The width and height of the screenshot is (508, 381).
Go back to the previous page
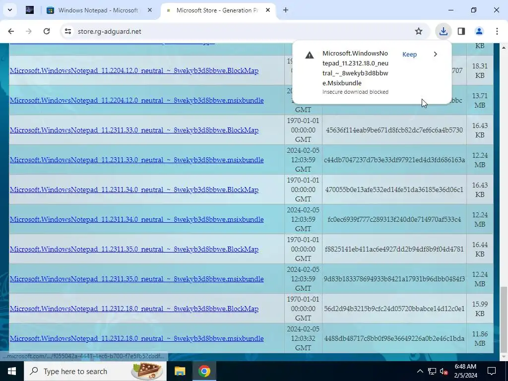pyautogui.click(x=11, y=31)
